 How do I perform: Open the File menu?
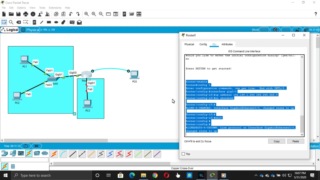pos(4,8)
